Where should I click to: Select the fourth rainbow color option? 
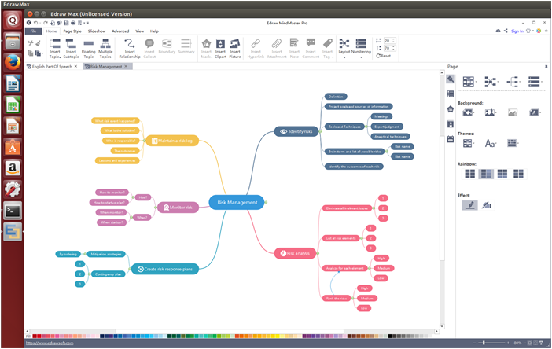coord(518,174)
